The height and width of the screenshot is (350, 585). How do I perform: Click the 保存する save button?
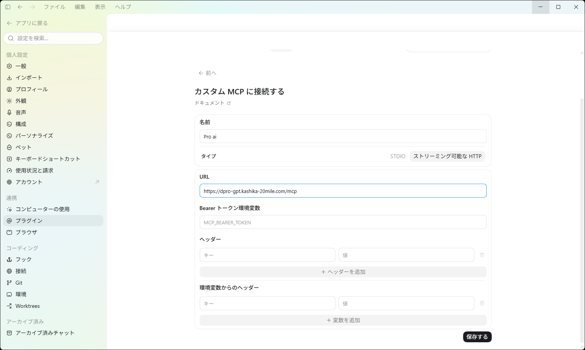pos(477,337)
